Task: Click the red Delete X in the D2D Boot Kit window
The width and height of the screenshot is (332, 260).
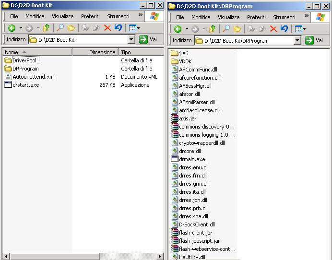Action: coord(107,28)
